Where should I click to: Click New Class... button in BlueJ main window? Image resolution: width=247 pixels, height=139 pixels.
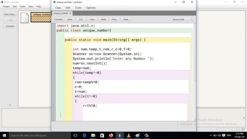tap(10, 14)
